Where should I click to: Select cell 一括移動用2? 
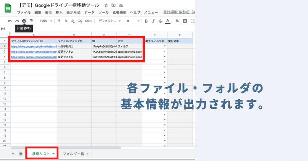point(74,46)
